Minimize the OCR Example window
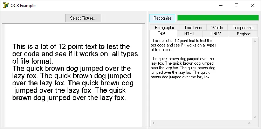This screenshot has height=129, width=261. 221,6
